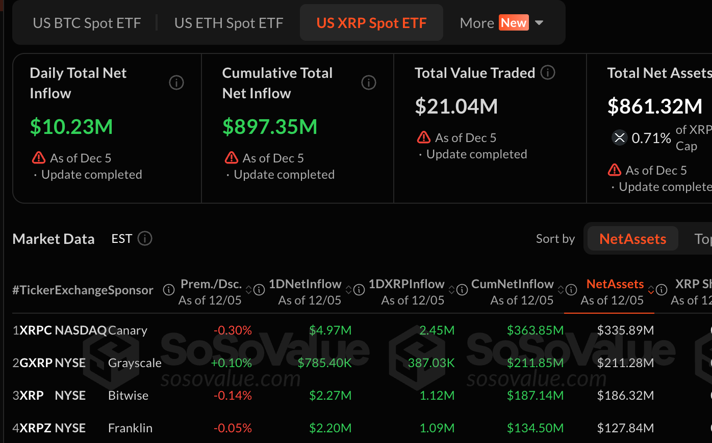712x443 pixels.
Task: Click info icon beside Daily Total Net Inflow
Action: [176, 82]
